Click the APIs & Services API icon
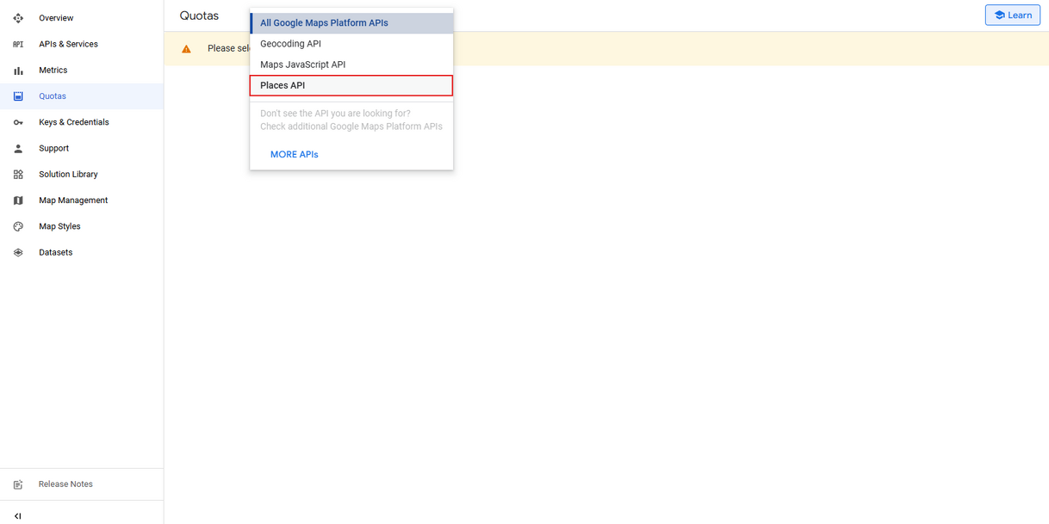Screen dimensions: 1049x524 point(18,44)
